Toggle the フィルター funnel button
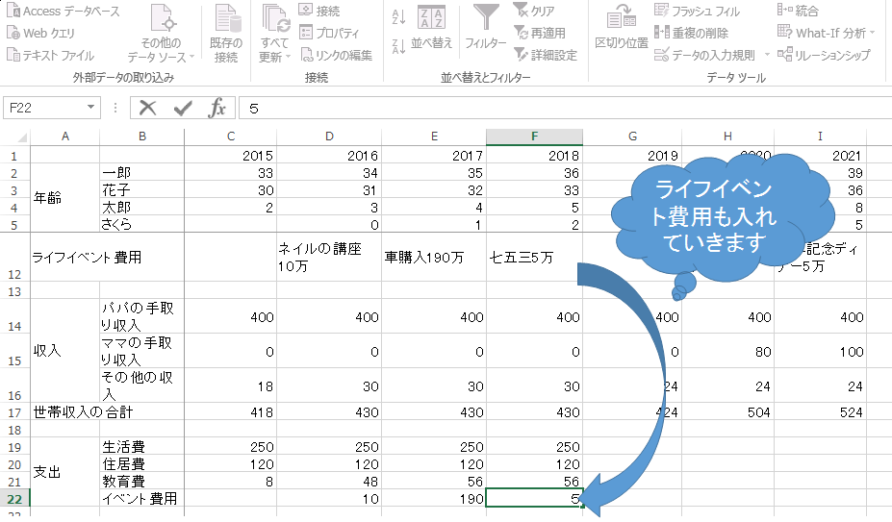Viewport: 892px width, 522px height. click(x=486, y=27)
